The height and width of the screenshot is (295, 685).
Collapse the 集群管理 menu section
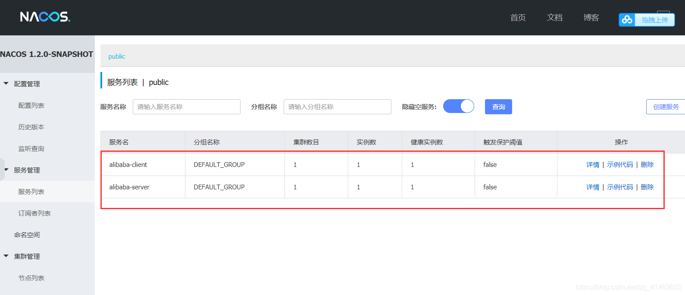[6, 256]
